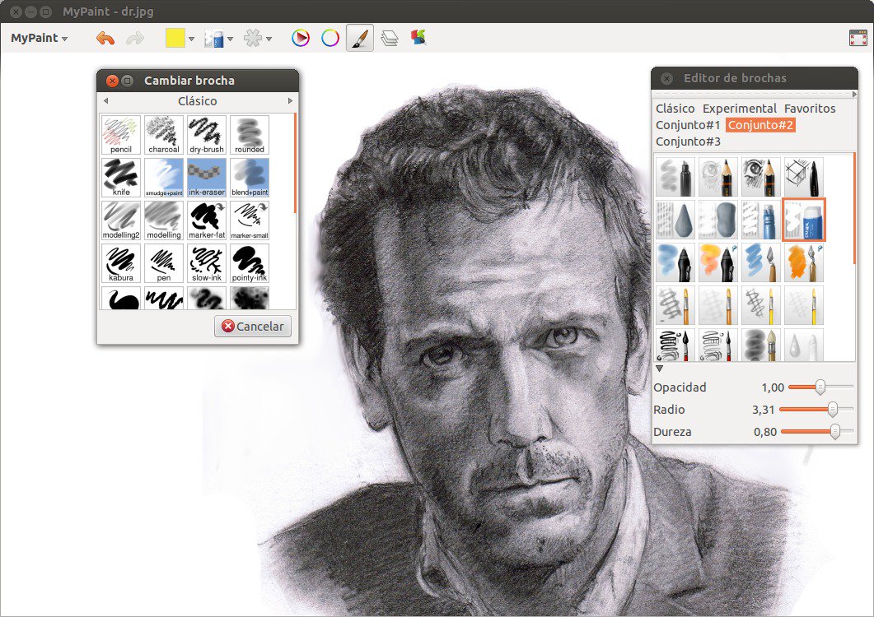Open the color ring selector icon
The width and height of the screenshot is (874, 617).
click(x=330, y=38)
